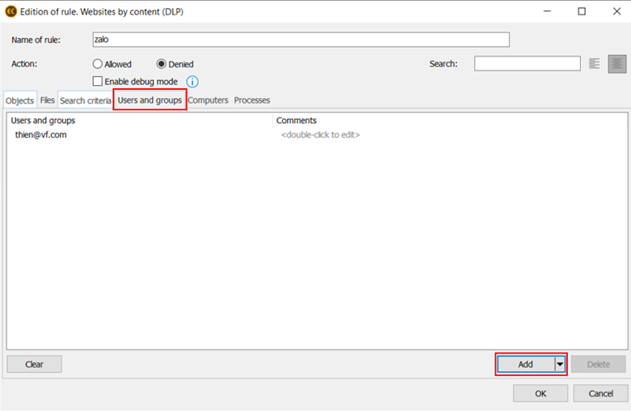Enable debug mode checkbox

pyautogui.click(x=98, y=82)
